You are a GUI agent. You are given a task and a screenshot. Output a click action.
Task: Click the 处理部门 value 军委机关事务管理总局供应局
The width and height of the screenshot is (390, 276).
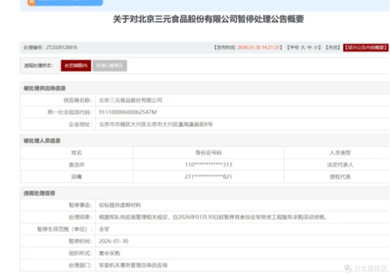coord(133,265)
